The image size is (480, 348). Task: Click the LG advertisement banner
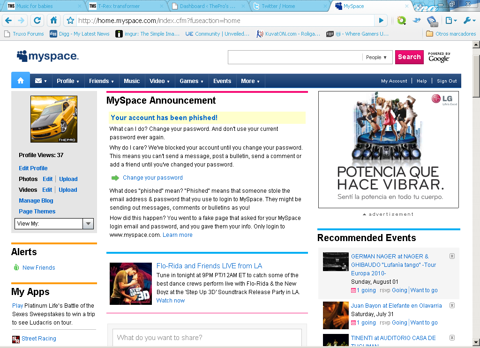click(389, 150)
